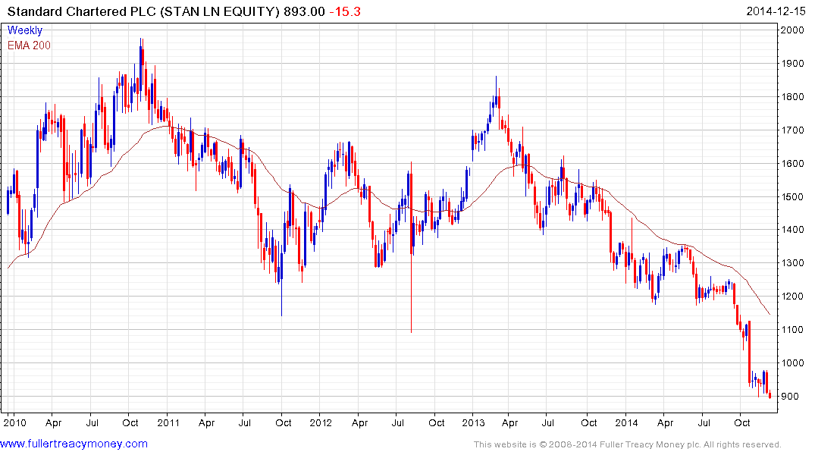Click the 2000 price axis label
This screenshot has width=815, height=455.
[793, 30]
